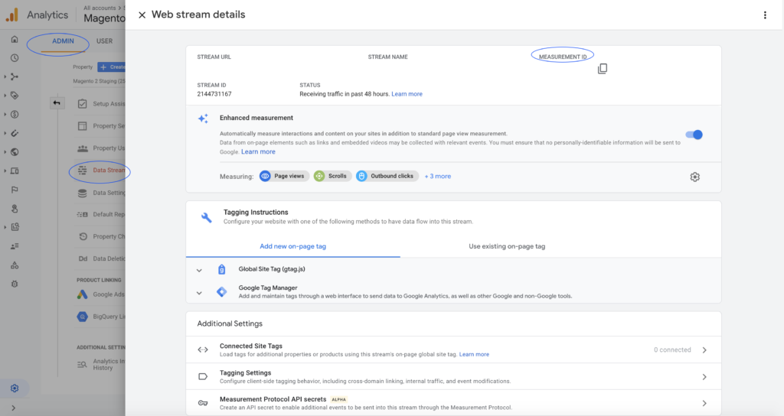Open the three-dot more options menu

pyautogui.click(x=764, y=15)
